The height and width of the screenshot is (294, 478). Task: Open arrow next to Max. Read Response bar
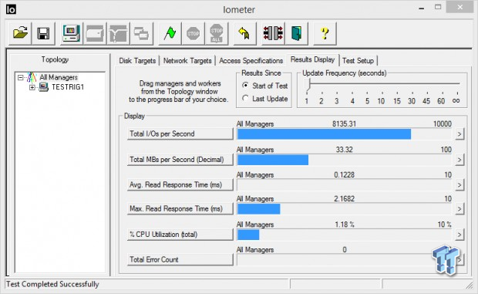click(459, 209)
